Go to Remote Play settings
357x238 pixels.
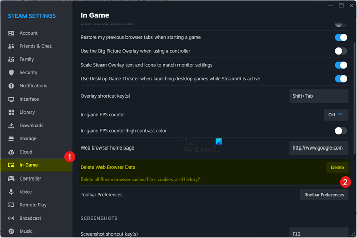point(33,205)
